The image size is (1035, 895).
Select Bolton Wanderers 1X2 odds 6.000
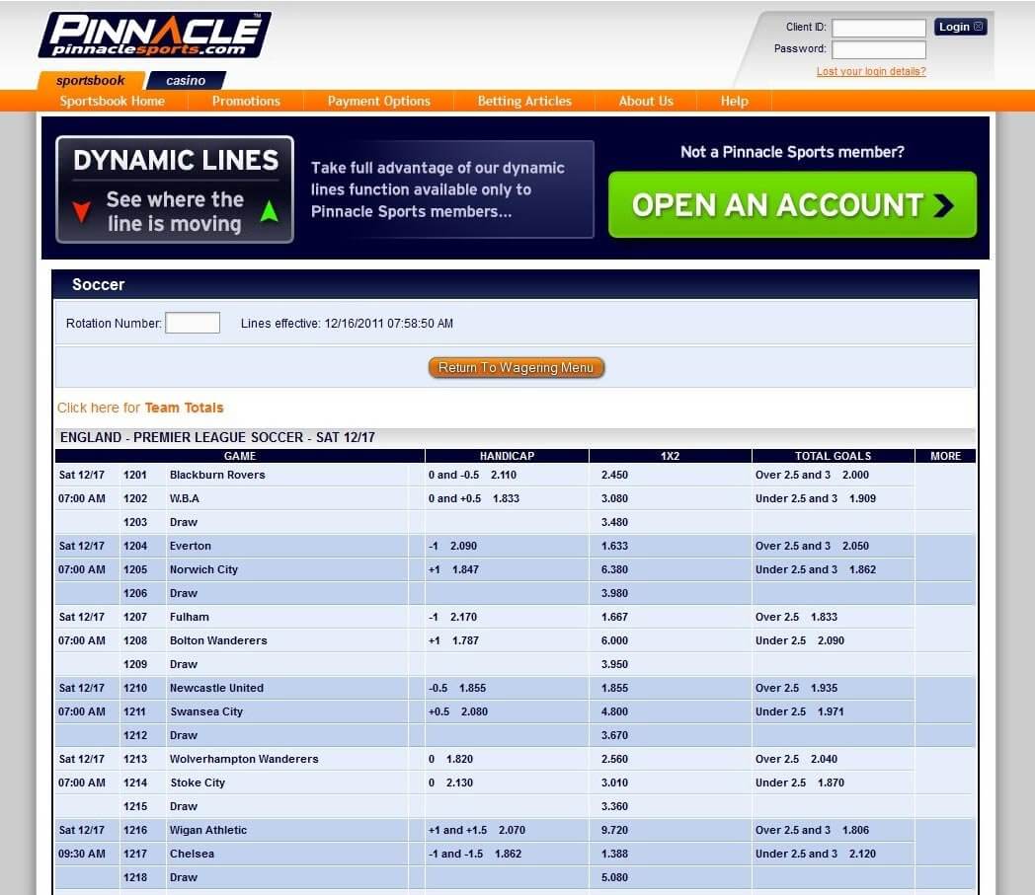click(614, 641)
